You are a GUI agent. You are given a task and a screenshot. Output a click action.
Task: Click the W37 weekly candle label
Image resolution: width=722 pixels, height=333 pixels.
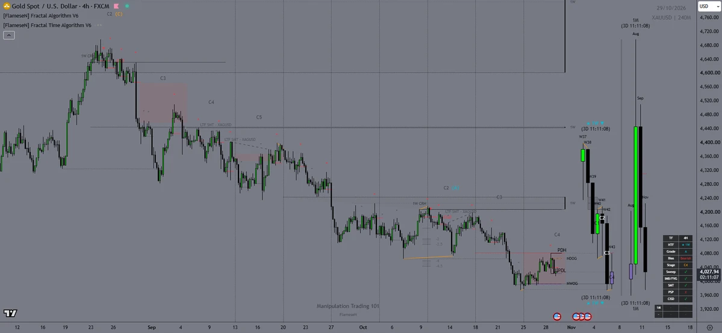point(583,136)
